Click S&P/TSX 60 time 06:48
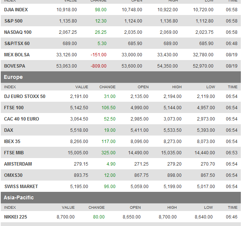 click(x=231, y=44)
